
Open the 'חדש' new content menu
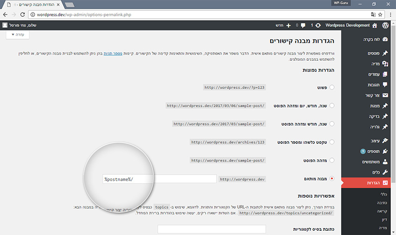click(279, 25)
